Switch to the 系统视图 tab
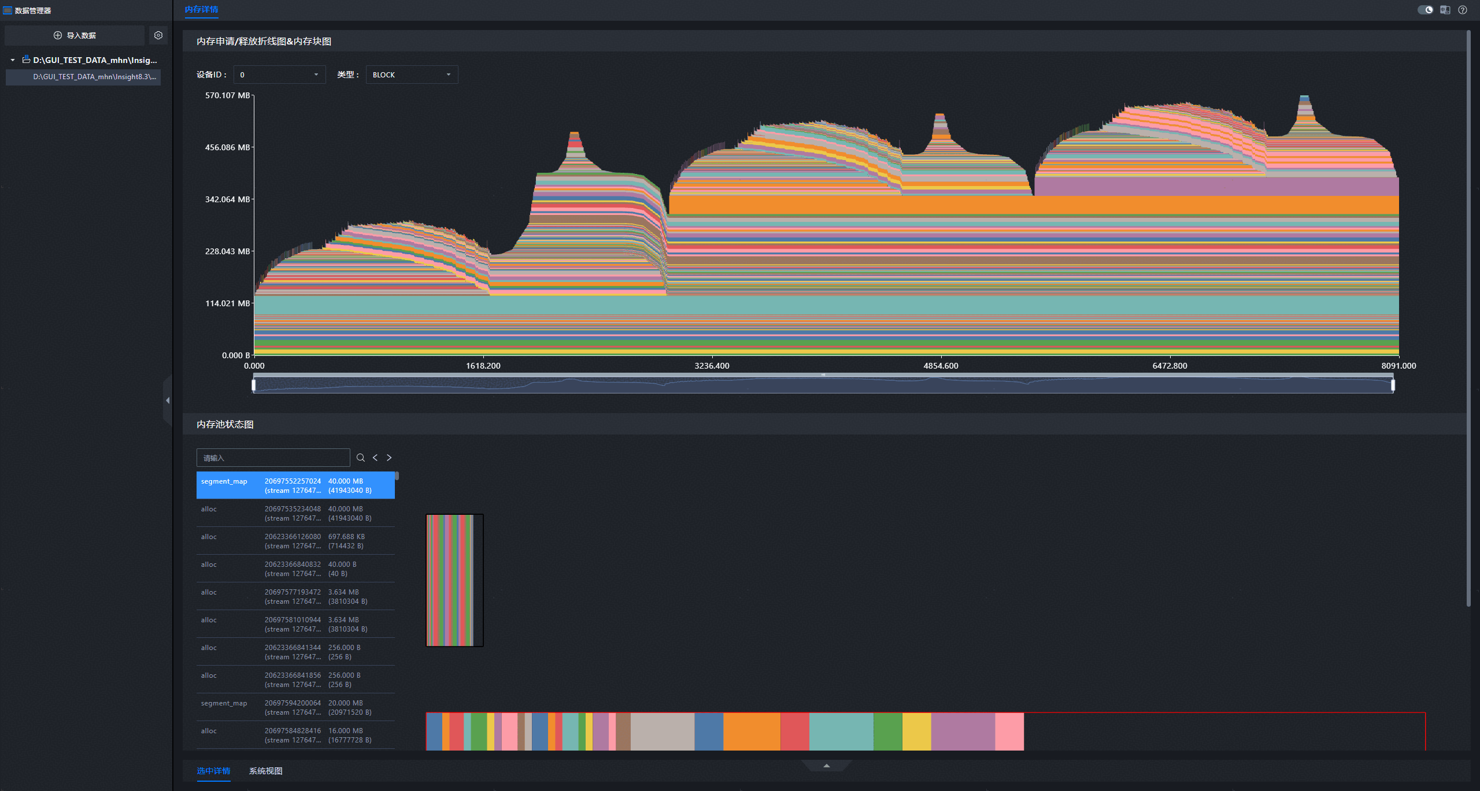This screenshot has height=791, width=1480. [x=265, y=771]
